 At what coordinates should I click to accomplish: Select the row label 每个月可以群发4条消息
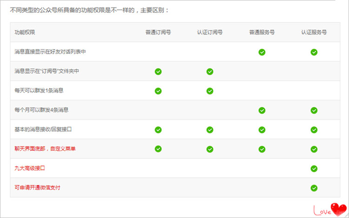pyautogui.click(x=41, y=110)
